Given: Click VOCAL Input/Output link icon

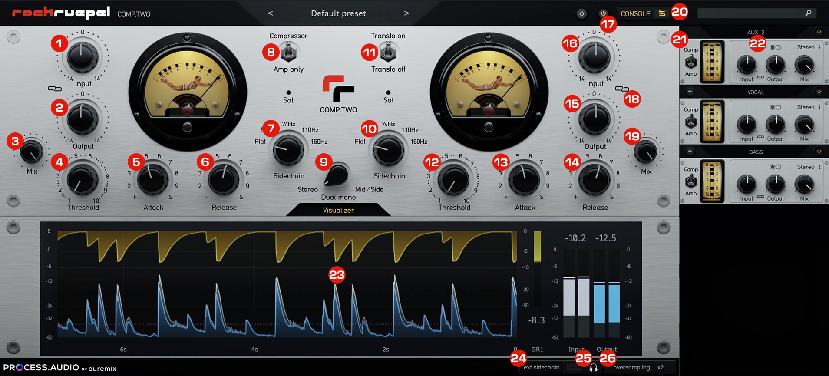Looking at the screenshot, I should (760, 137).
